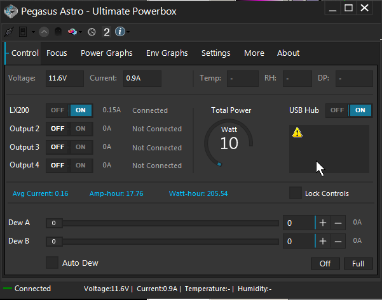Set Output 2 to OFF

coord(58,129)
